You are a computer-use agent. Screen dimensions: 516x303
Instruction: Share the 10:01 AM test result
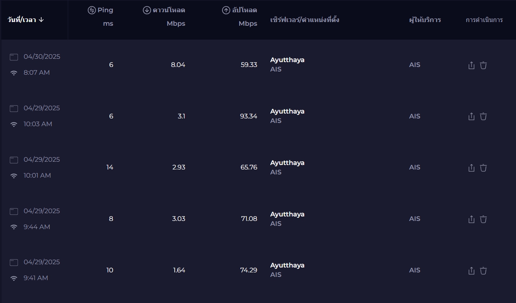(471, 168)
